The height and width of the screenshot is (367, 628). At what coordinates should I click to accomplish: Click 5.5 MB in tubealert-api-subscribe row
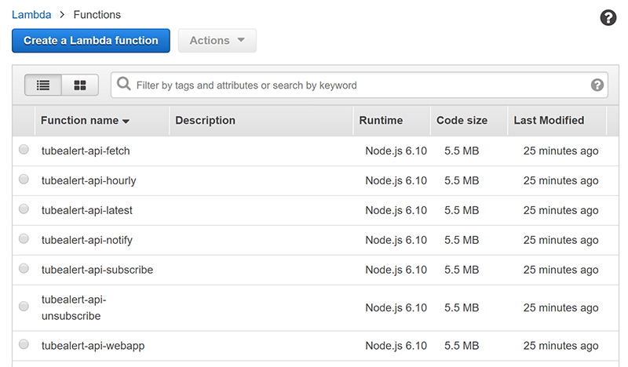pyautogui.click(x=462, y=270)
